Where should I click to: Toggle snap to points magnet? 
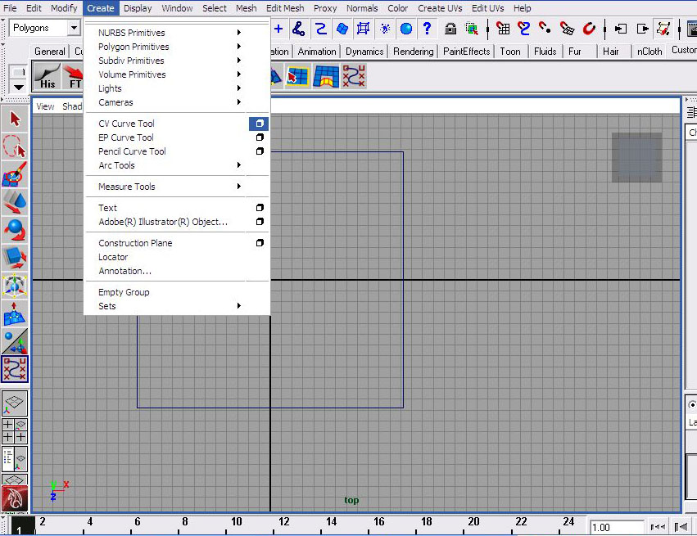(545, 29)
